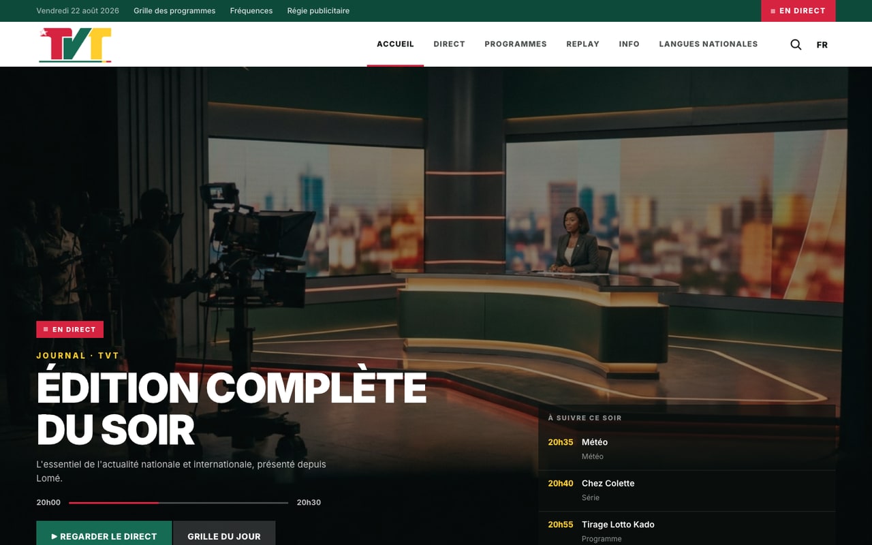Click the ÉDITION COMPLÈTE DU SOIR headline
Screen dimensions: 872x545
(232, 409)
